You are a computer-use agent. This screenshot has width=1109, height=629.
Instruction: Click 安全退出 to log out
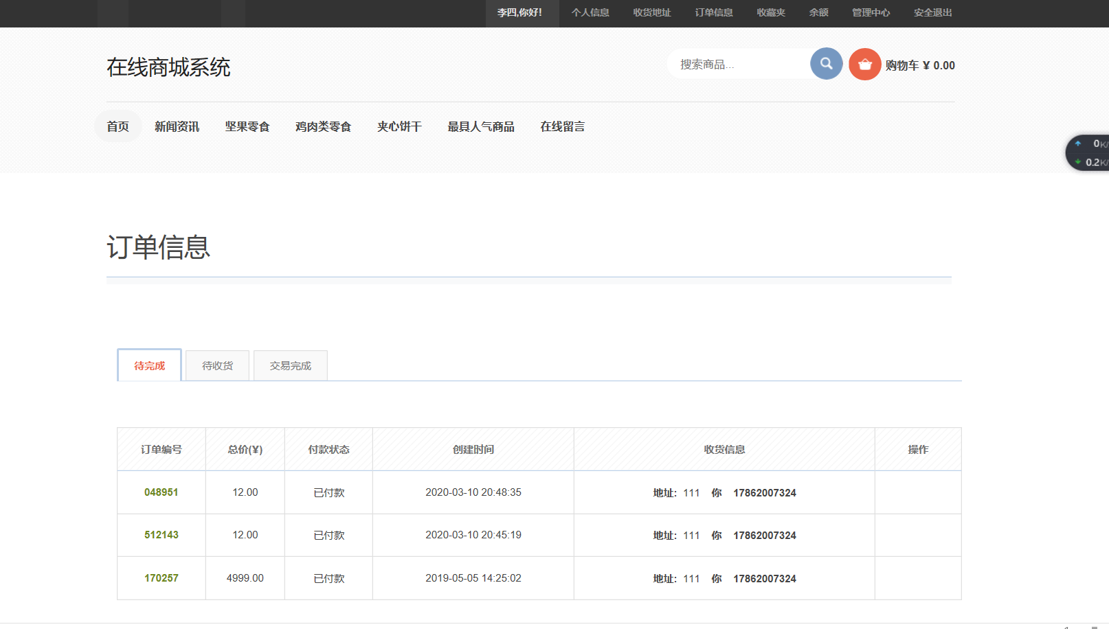[932, 12]
